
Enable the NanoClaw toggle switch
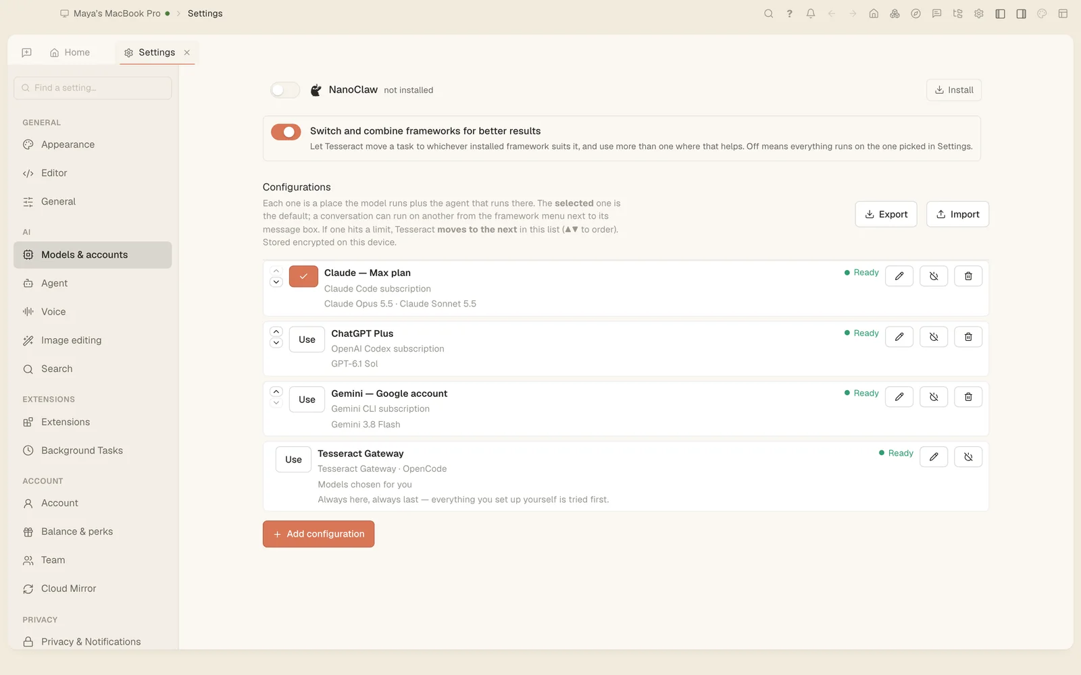pos(285,90)
